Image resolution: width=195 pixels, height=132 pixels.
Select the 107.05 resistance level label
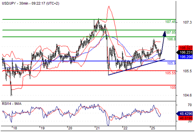(x=171, y=32)
